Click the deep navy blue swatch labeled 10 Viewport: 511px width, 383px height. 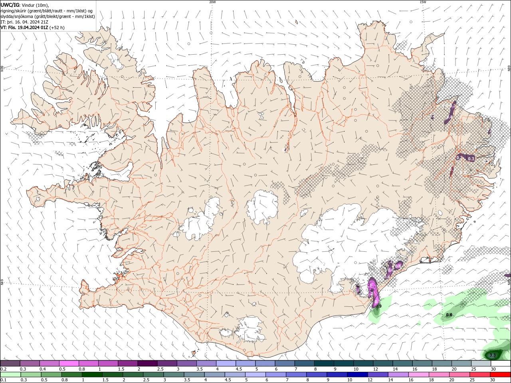click(x=357, y=375)
